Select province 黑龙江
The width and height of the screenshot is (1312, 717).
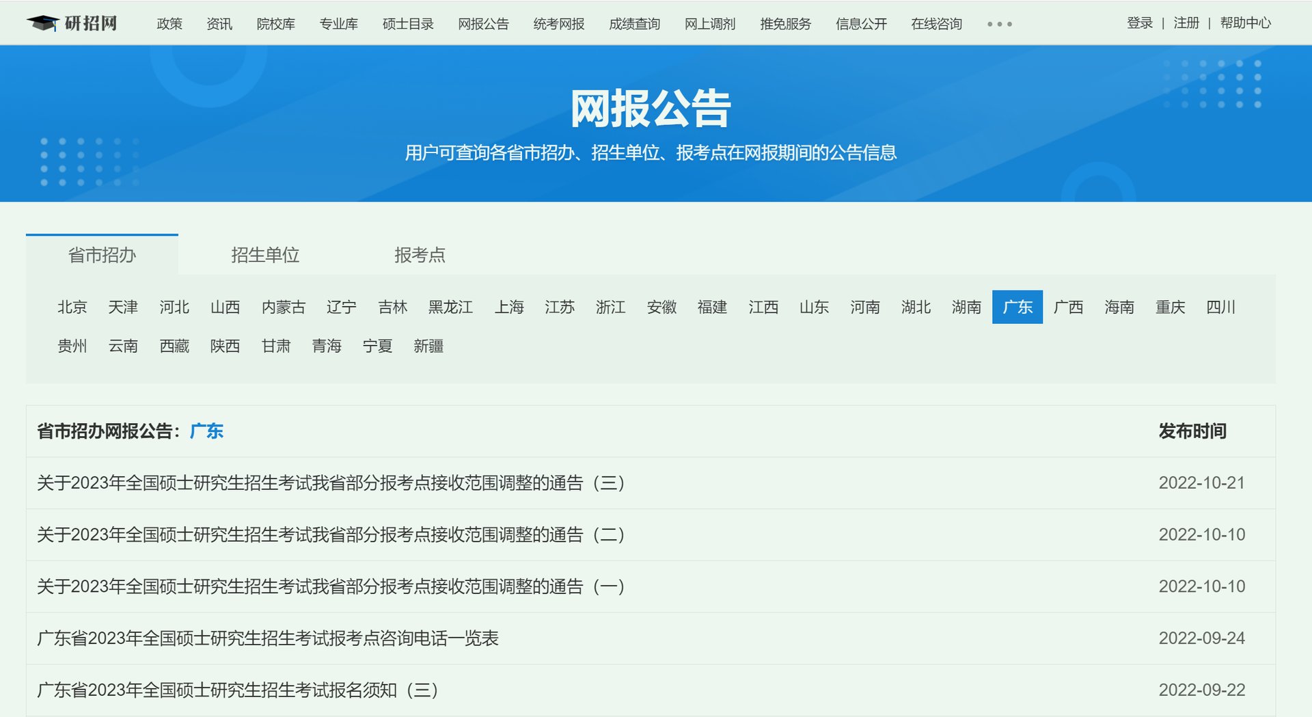(451, 307)
